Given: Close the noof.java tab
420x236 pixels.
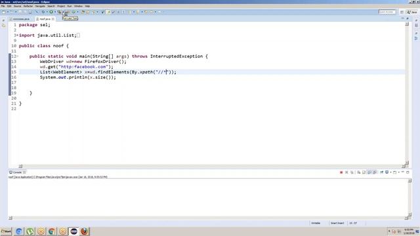Looking at the screenshot, I should tap(53, 19).
